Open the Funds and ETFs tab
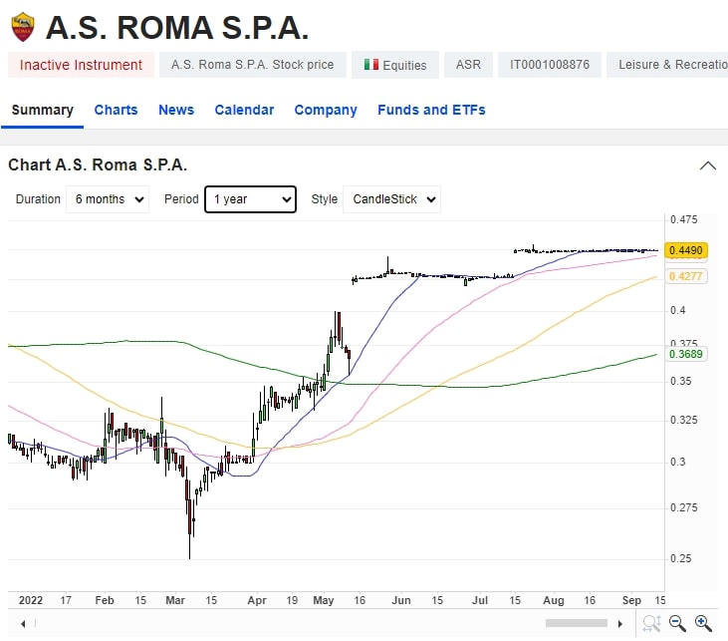This screenshot has width=728, height=641. pyautogui.click(x=431, y=111)
